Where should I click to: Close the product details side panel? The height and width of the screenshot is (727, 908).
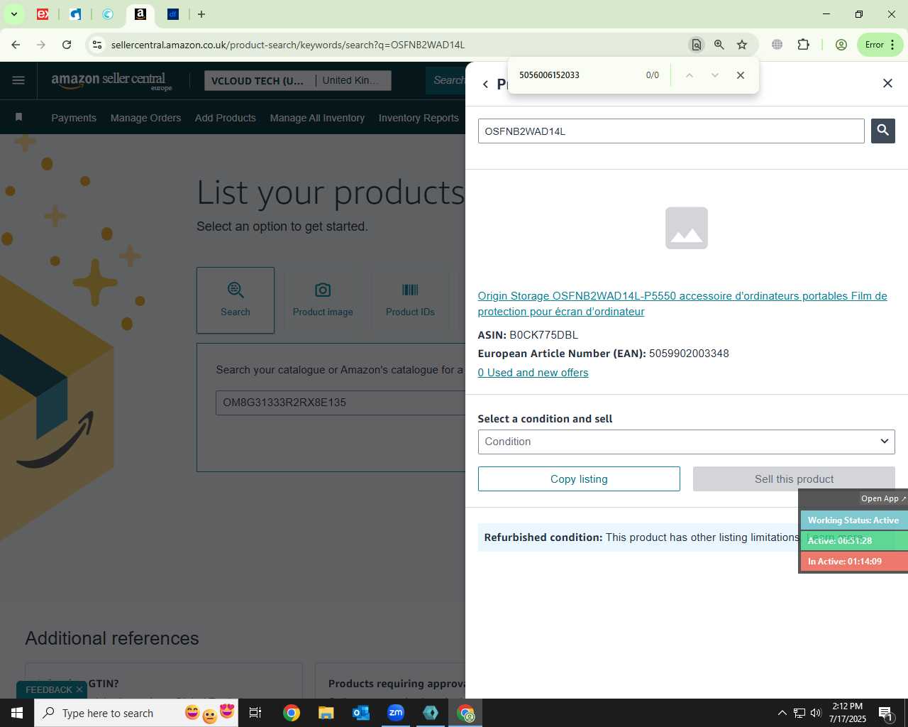[x=887, y=83]
